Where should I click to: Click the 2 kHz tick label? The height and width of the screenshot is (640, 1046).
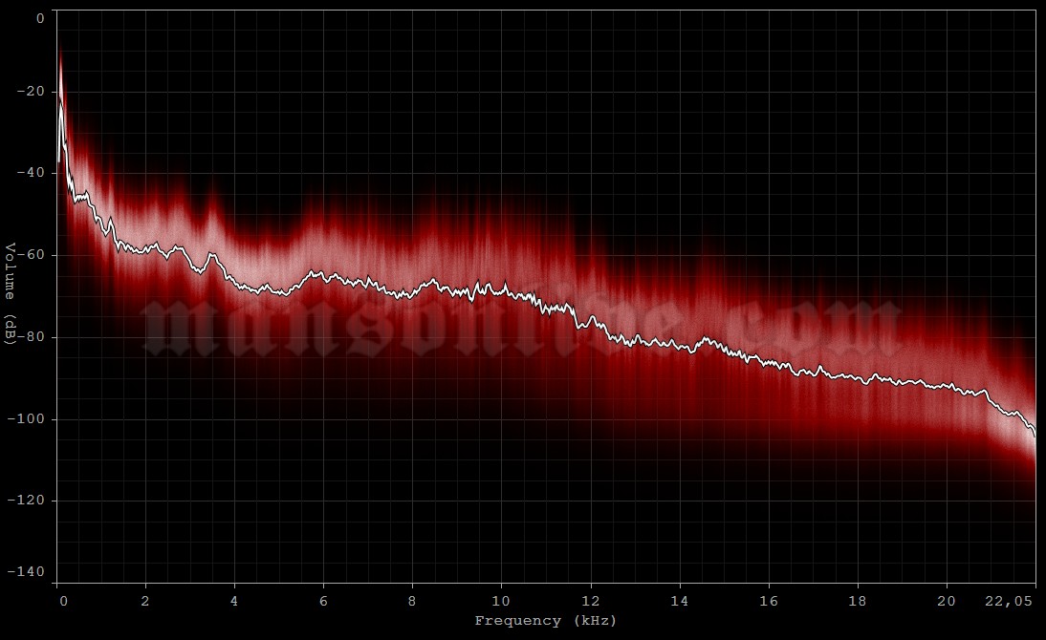pos(145,602)
